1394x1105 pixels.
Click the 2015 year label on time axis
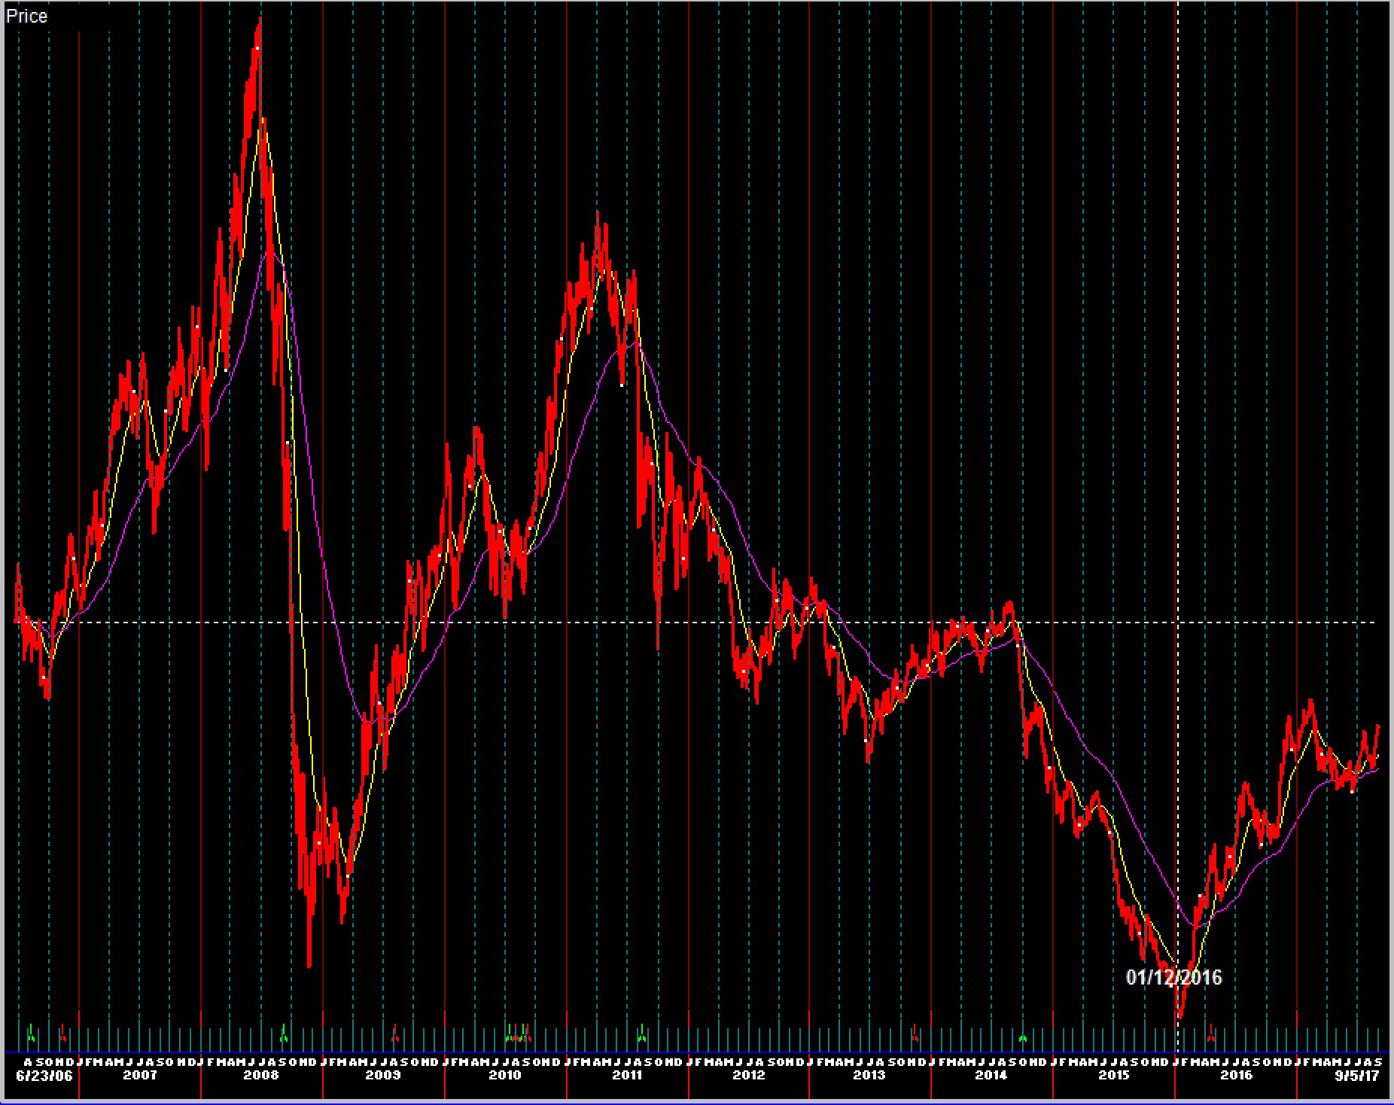click(1114, 1075)
